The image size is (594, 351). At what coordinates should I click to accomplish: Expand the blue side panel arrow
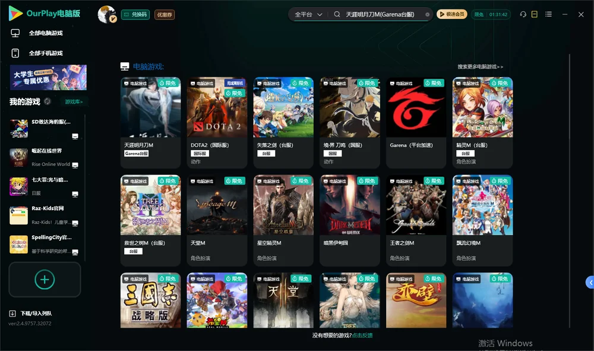[590, 282]
